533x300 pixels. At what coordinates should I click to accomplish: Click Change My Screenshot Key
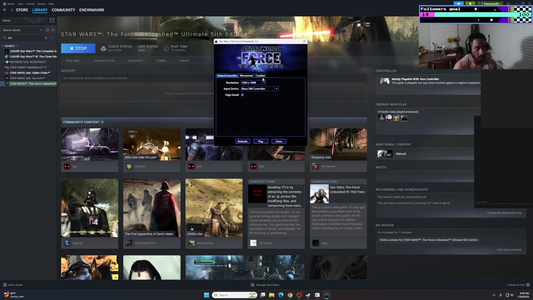(504, 213)
